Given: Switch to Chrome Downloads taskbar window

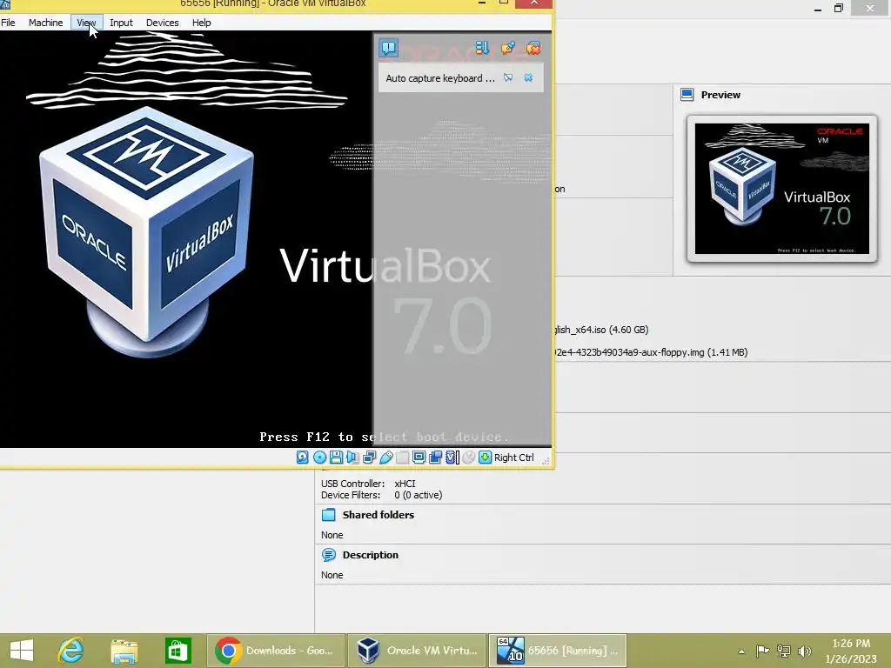Looking at the screenshot, I should [x=275, y=651].
